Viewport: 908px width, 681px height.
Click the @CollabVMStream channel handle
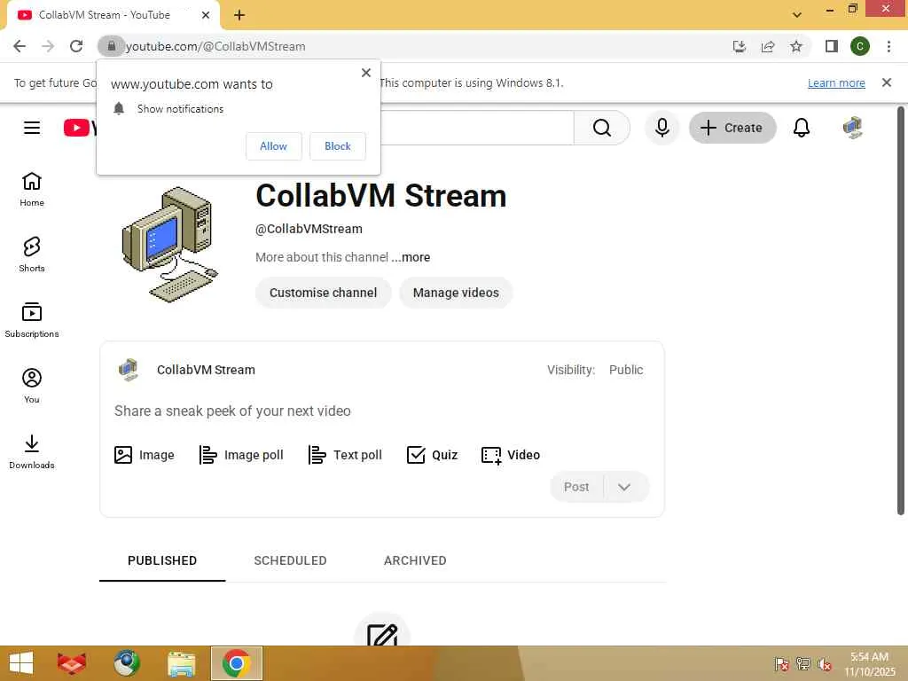(309, 229)
